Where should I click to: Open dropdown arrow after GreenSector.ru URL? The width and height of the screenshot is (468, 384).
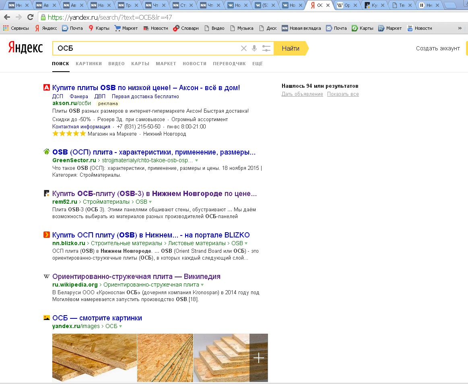point(196,160)
